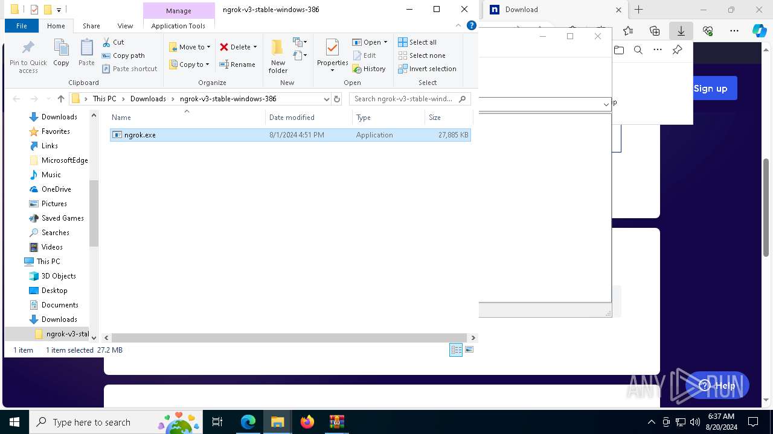The image size is (773, 434).
Task: Switch to the Share ribbon tab
Action: [x=91, y=26]
